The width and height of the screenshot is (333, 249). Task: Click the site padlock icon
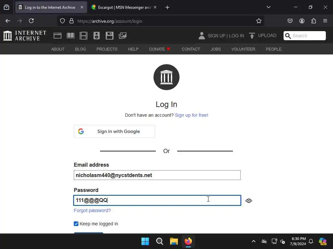(x=72, y=21)
